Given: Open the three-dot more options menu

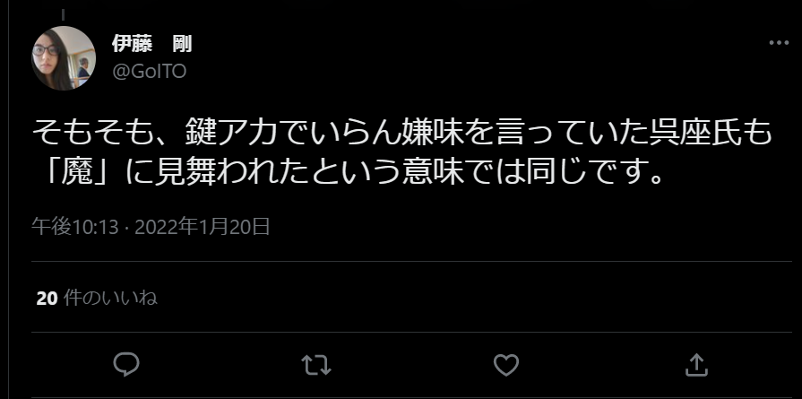Looking at the screenshot, I should pyautogui.click(x=779, y=43).
